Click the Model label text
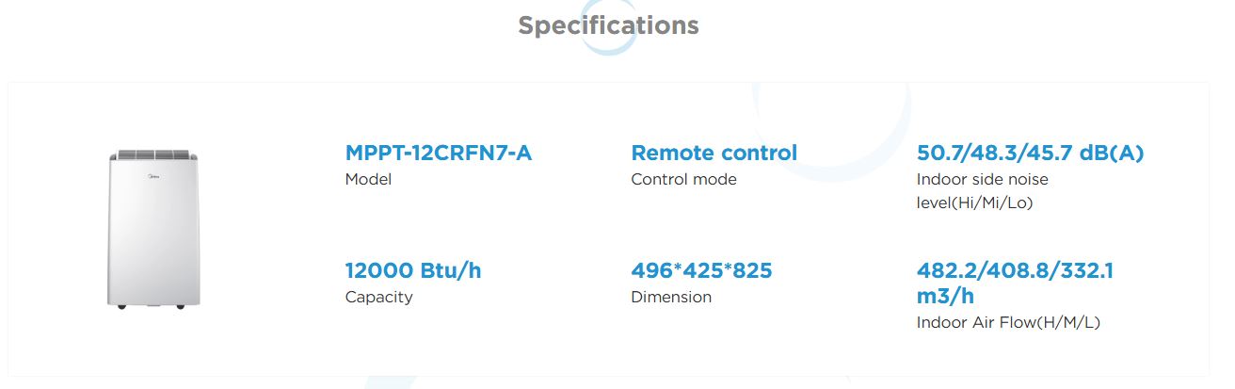Image resolution: width=1235 pixels, height=389 pixels. click(368, 179)
